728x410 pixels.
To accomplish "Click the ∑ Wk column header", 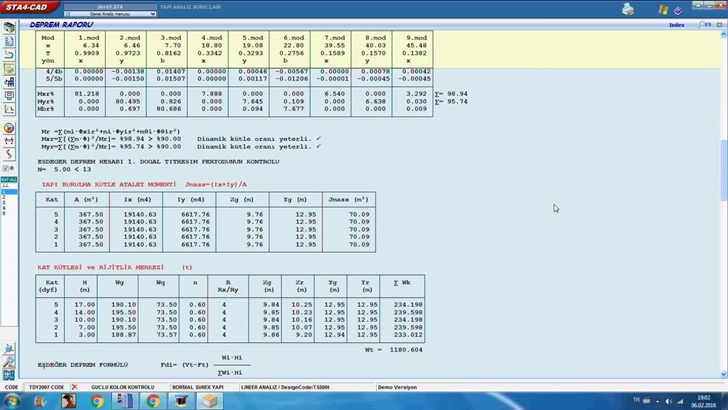I will pos(402,283).
